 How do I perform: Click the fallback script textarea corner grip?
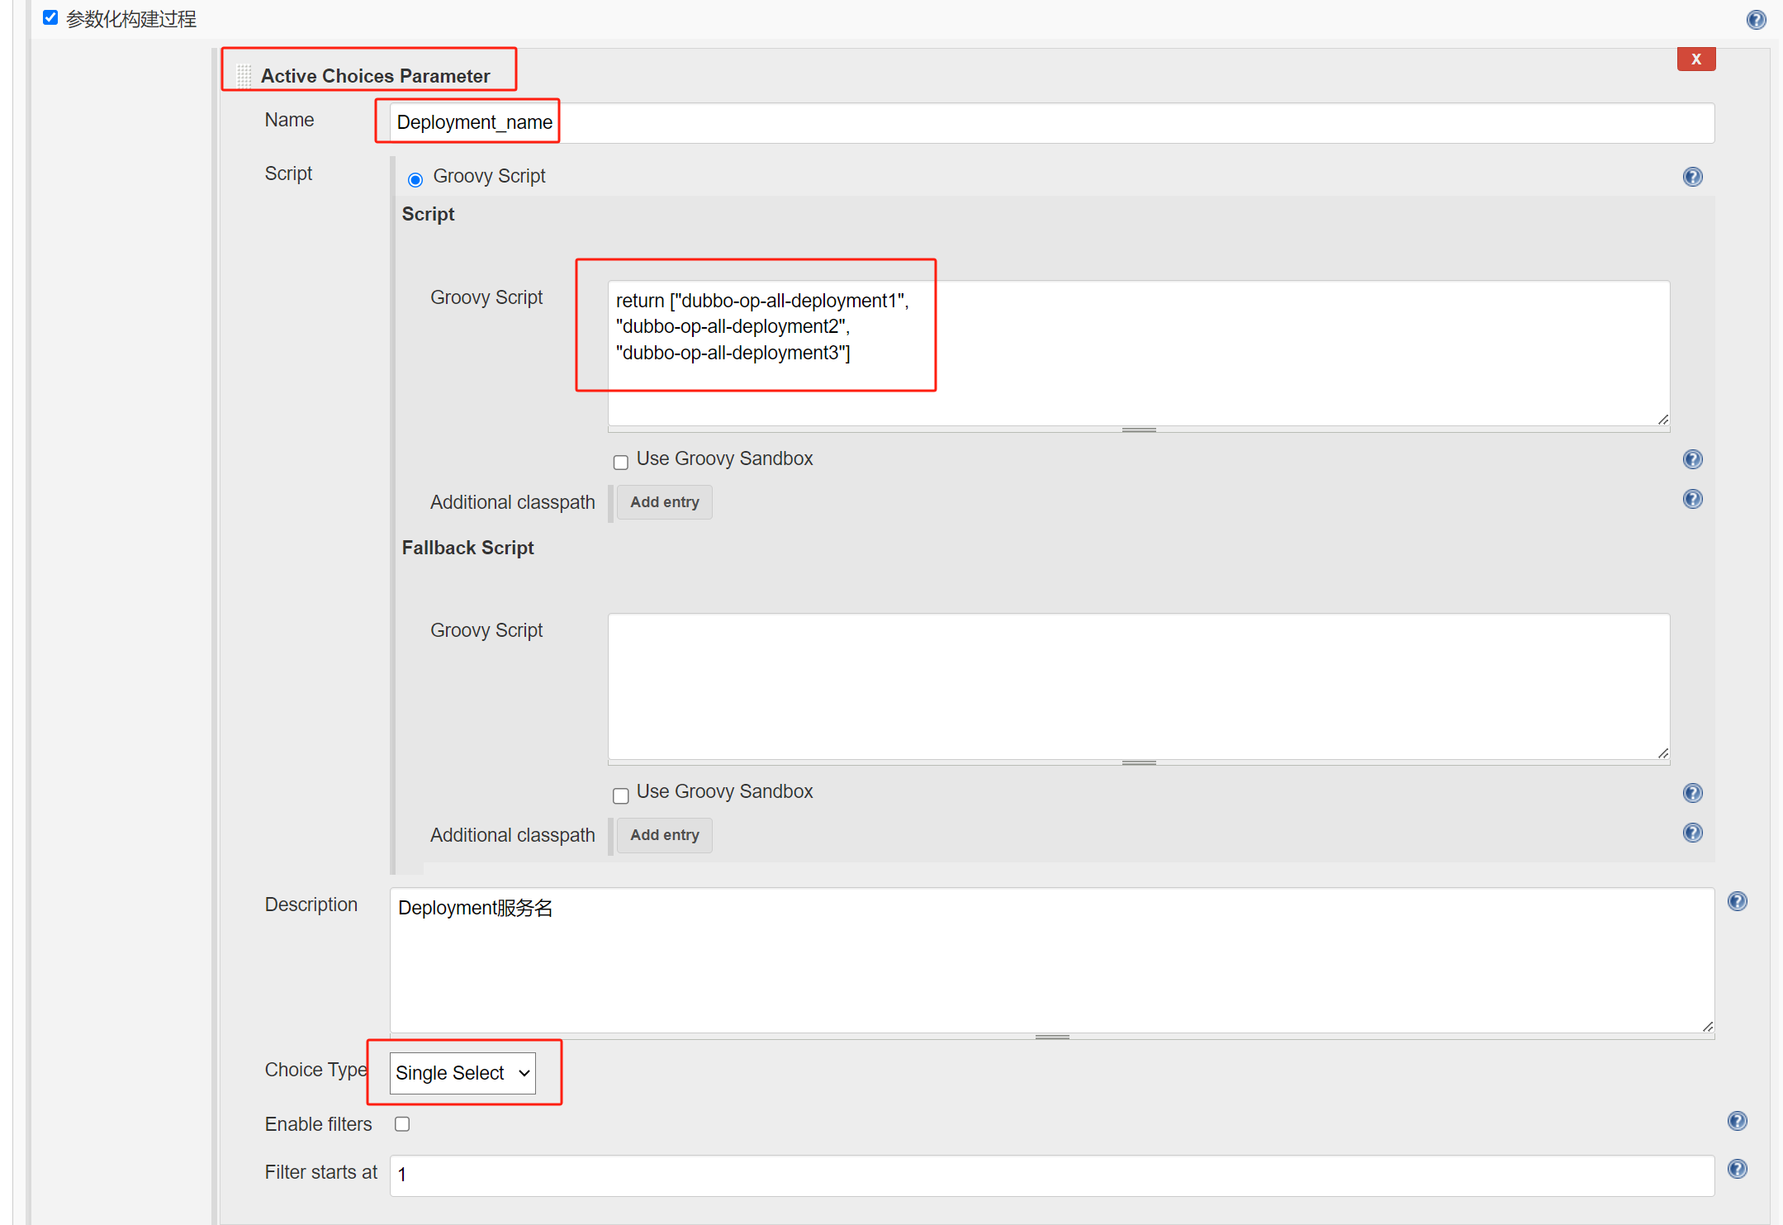1663,753
